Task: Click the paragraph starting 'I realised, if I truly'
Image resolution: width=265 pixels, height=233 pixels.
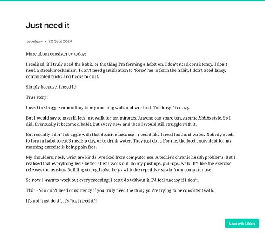Action: click(126, 71)
